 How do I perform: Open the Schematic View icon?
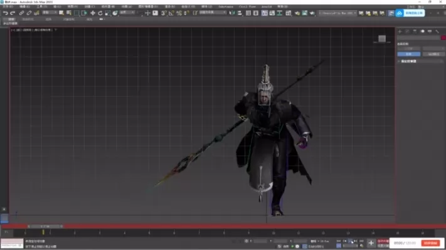280,13
